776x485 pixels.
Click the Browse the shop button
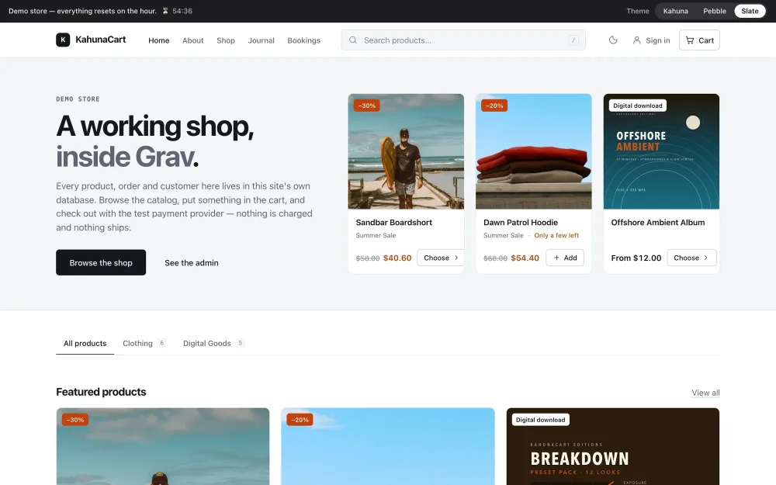[x=101, y=262]
